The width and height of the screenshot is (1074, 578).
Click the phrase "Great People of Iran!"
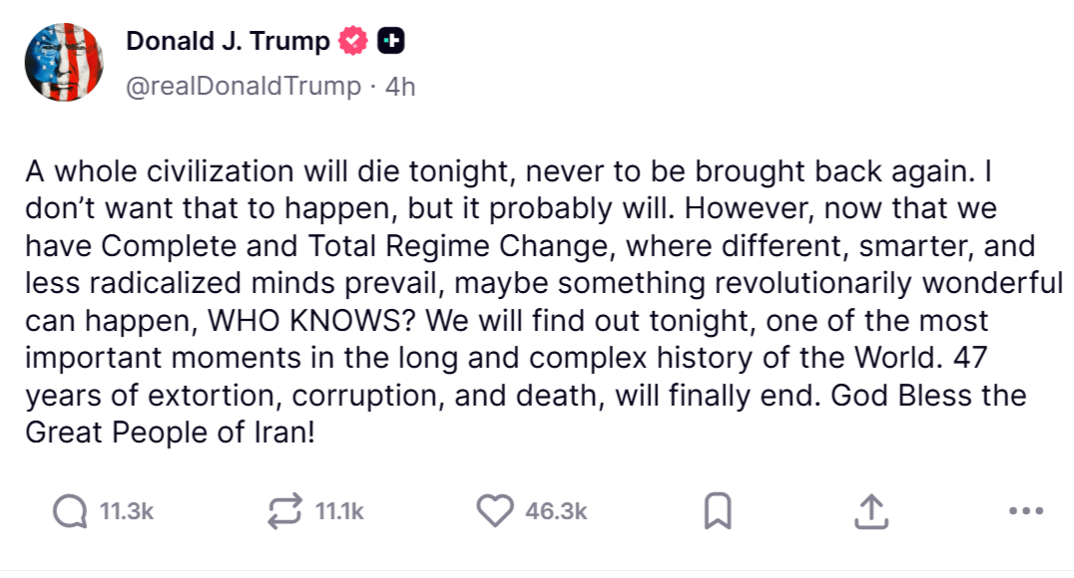click(171, 433)
